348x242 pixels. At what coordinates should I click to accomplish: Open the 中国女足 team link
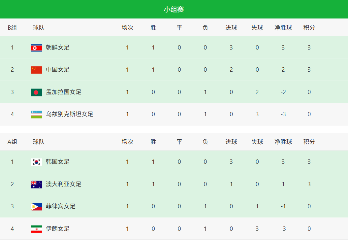tap(58, 70)
